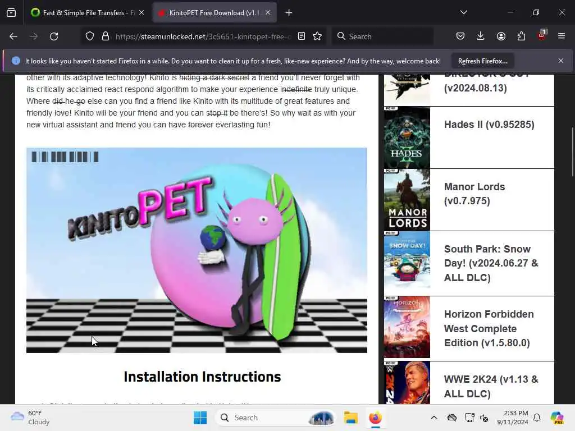Open the Firefox account icon
The width and height of the screenshot is (575, 431).
[501, 36]
